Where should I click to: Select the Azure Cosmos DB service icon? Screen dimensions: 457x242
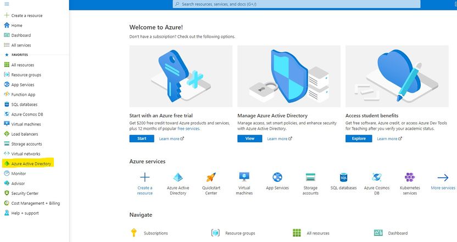coord(376,177)
